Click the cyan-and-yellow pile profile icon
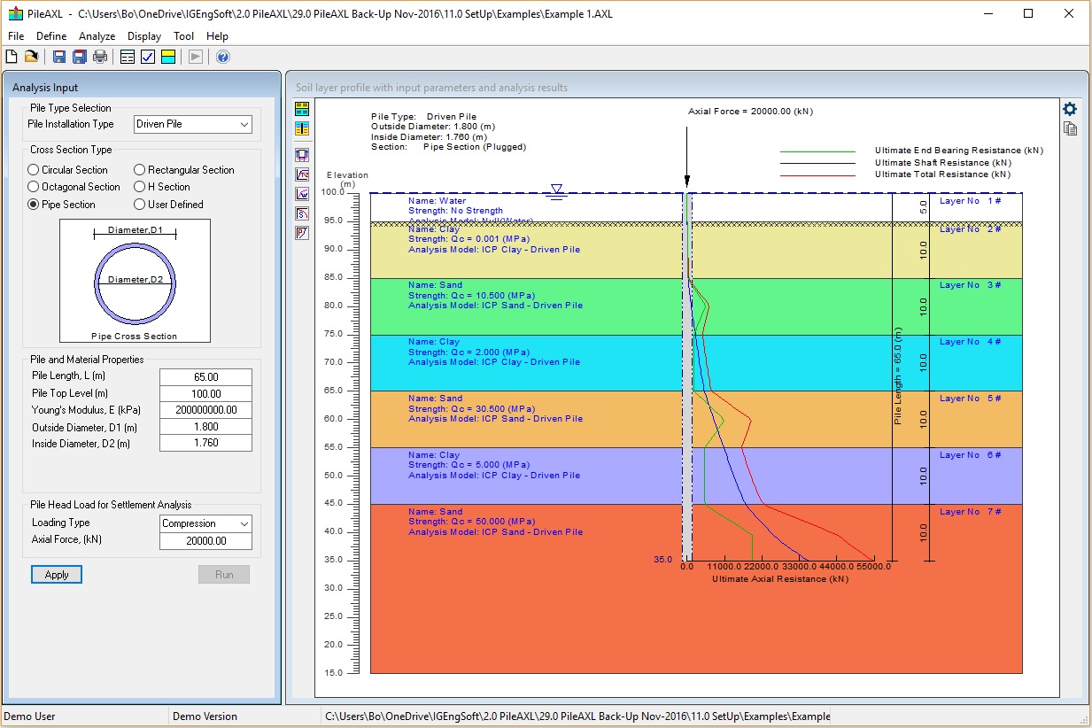The height and width of the screenshot is (728, 1092). tap(303, 129)
